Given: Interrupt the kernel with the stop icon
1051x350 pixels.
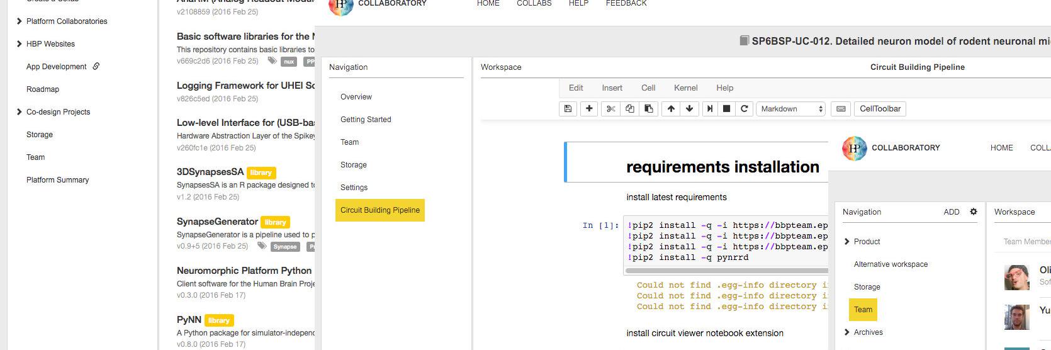Looking at the screenshot, I should 726,109.
